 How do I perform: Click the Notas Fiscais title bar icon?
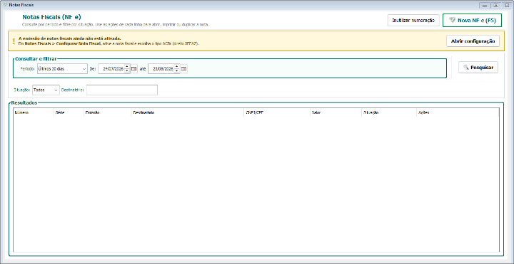pos(4,5)
